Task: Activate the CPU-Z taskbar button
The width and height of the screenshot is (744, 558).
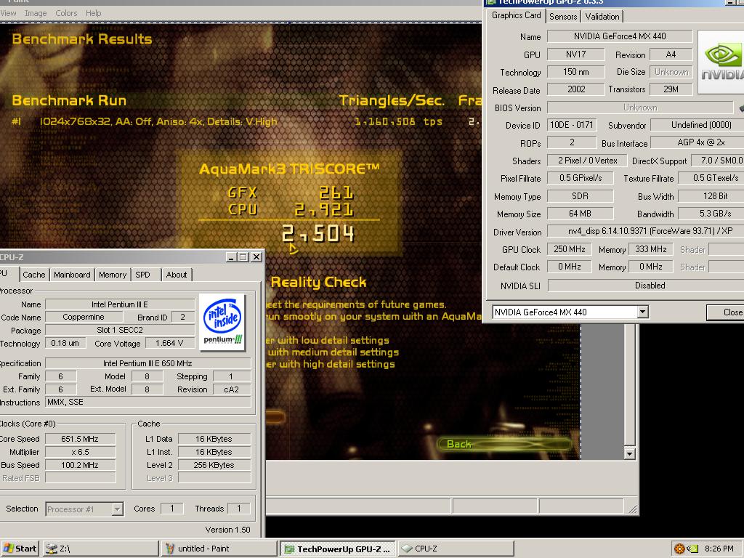Action: [456, 549]
